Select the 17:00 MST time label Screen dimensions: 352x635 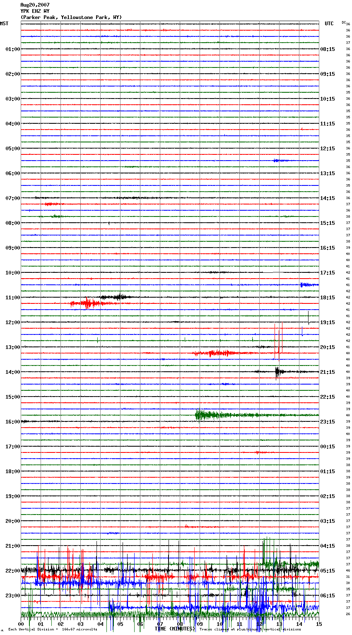(x=13, y=447)
